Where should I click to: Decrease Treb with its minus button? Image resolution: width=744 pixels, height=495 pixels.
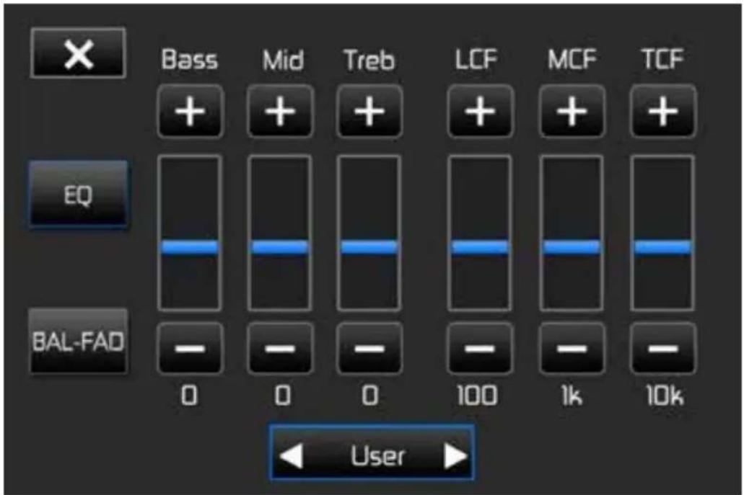[369, 349]
